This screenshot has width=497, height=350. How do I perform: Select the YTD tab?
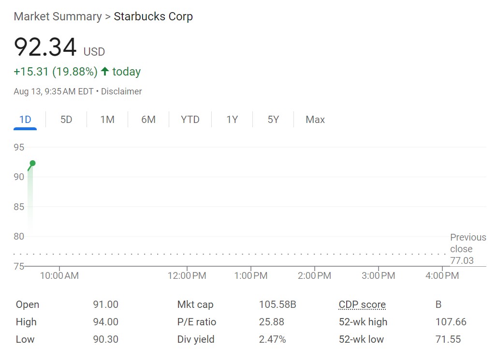190,120
